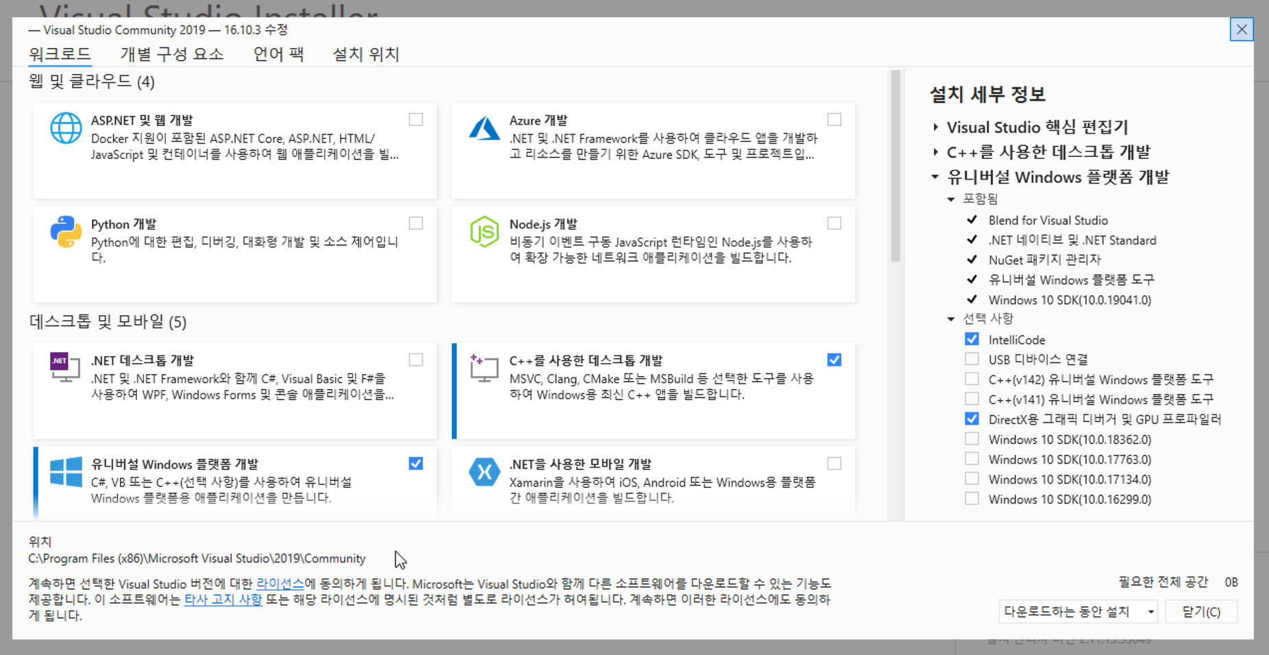Click the 데스크톱 및 모바일 (5) heading
The width and height of the screenshot is (1269, 655).
coord(108,321)
